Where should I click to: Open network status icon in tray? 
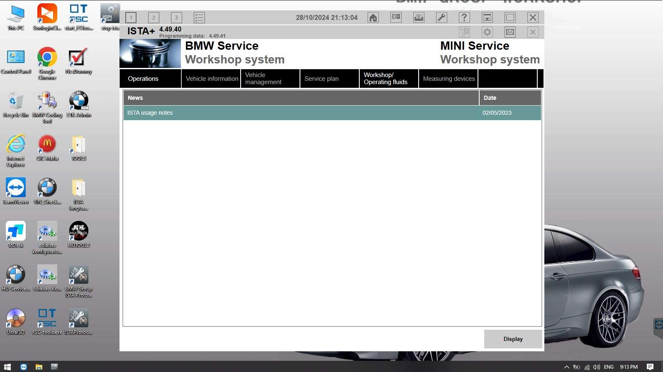coord(587,367)
